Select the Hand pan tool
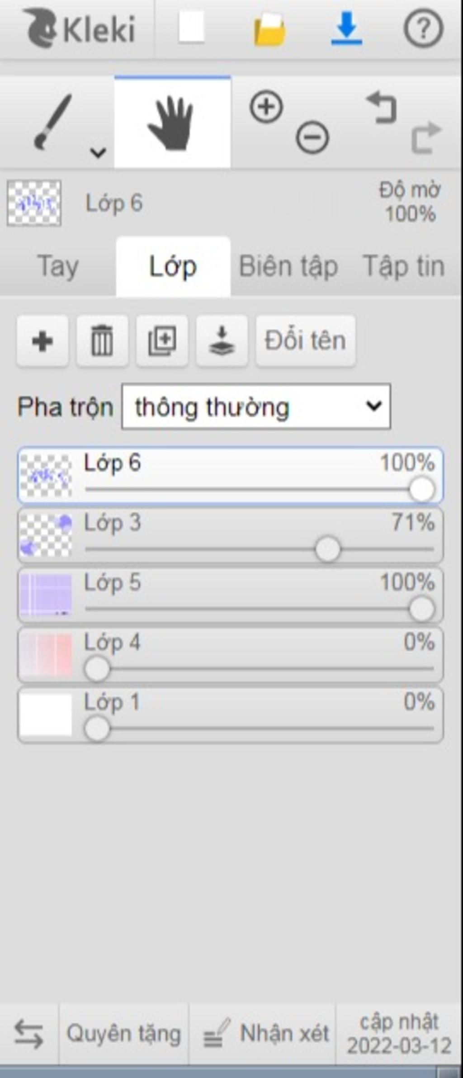The width and height of the screenshot is (463, 1078). coord(173,122)
